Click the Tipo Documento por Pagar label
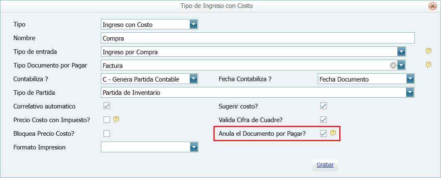Viewport: 441px width, 178px height. (x=50, y=65)
